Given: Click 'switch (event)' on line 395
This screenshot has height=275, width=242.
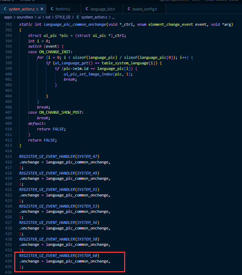Looking at the screenshot, I should coord(43,46).
